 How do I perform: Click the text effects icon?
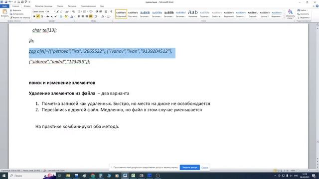coord(61,16)
